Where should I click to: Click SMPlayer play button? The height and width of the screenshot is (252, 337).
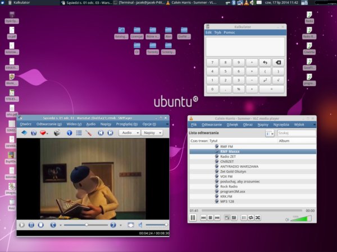point(22,225)
